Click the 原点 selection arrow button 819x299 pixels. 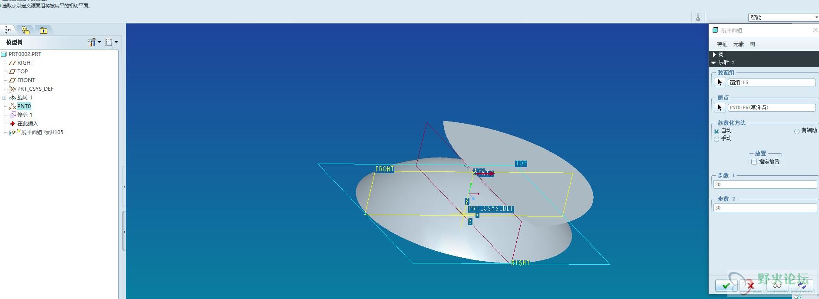[x=720, y=108]
